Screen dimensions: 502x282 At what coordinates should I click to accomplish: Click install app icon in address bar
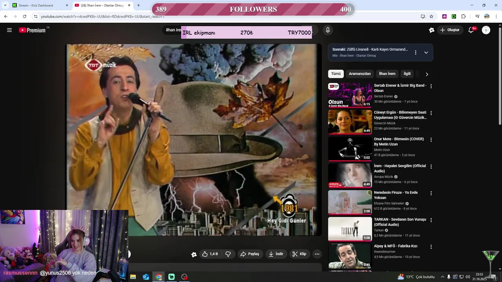423,16
